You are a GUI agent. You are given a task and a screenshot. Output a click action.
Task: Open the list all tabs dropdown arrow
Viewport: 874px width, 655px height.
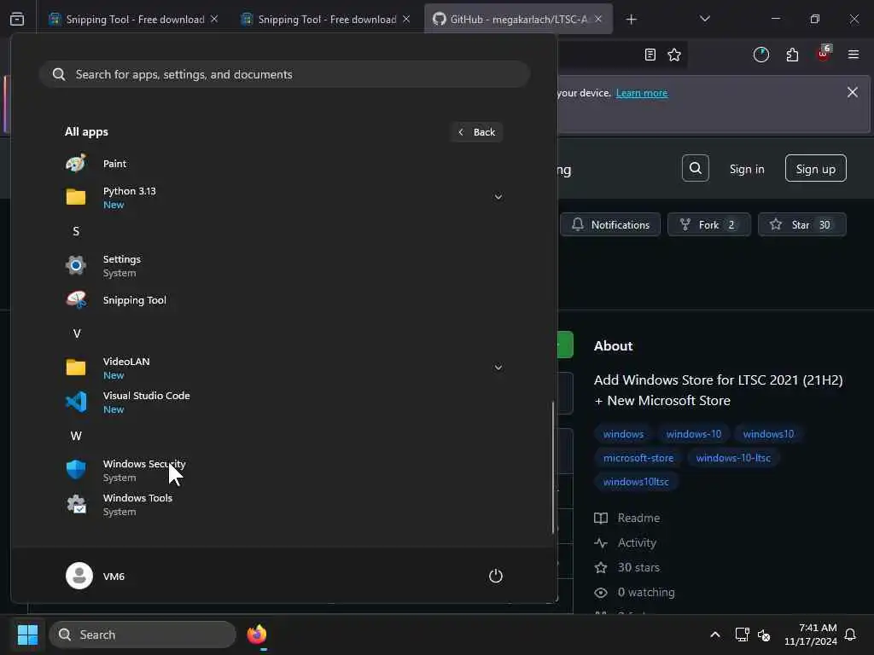[x=705, y=20]
